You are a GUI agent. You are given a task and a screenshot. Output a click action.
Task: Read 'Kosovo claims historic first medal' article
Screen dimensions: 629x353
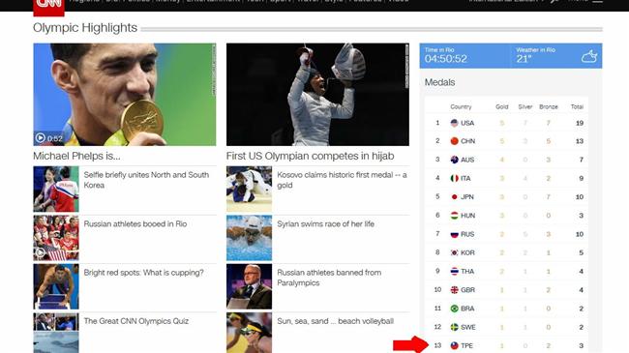point(342,180)
